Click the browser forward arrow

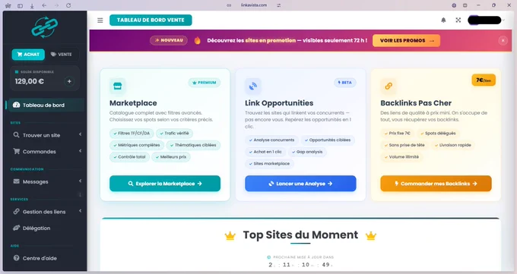click(56, 5)
